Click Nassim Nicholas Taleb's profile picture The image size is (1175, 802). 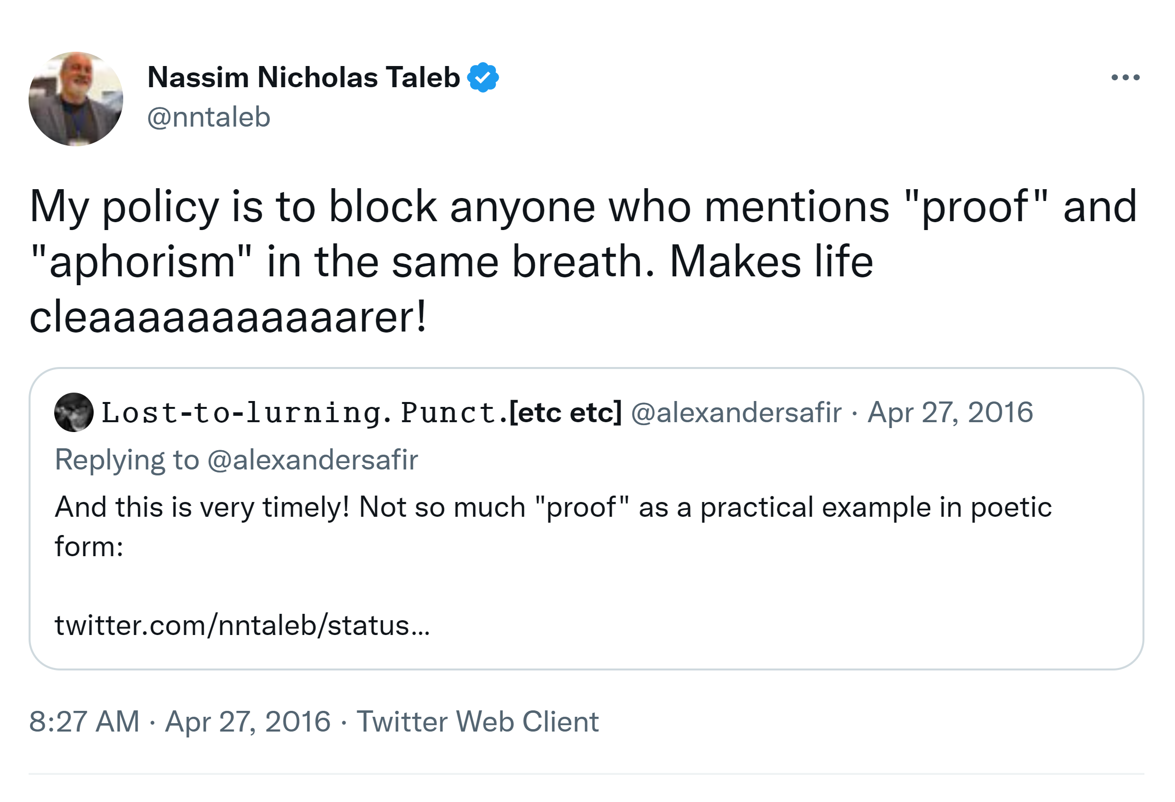76,99
